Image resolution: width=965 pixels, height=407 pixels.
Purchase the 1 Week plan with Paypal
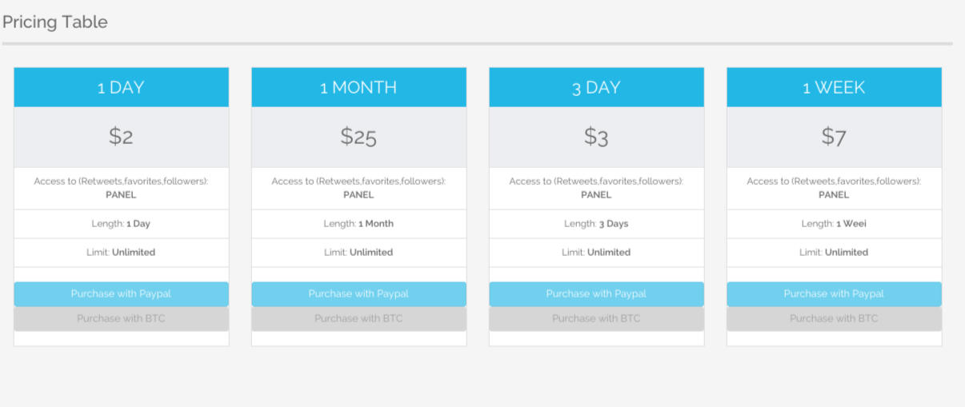[834, 293]
